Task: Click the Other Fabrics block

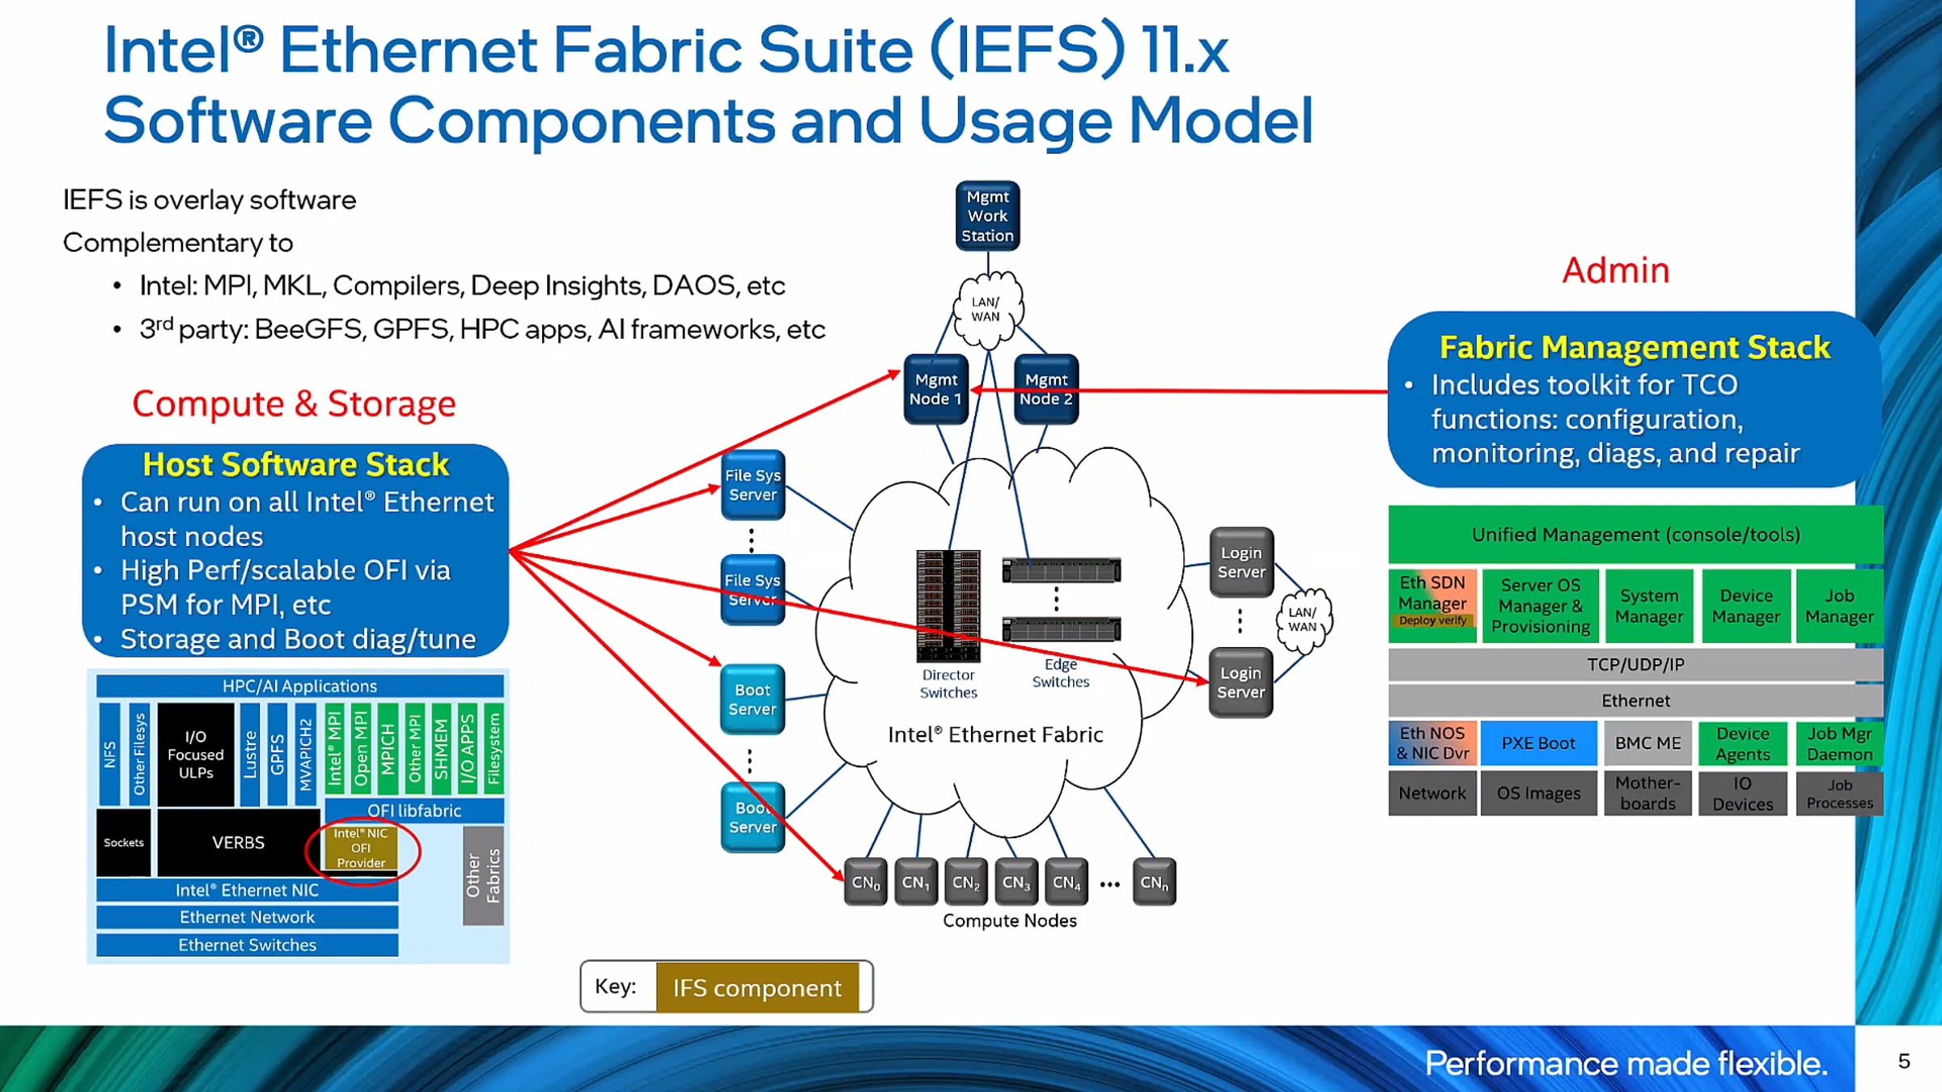Action: pyautogui.click(x=483, y=875)
